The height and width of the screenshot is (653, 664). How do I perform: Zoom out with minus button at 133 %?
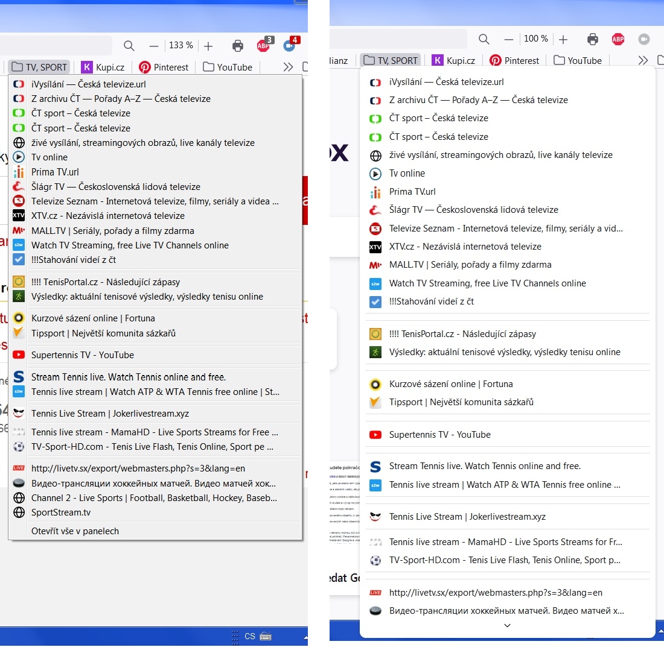point(154,46)
